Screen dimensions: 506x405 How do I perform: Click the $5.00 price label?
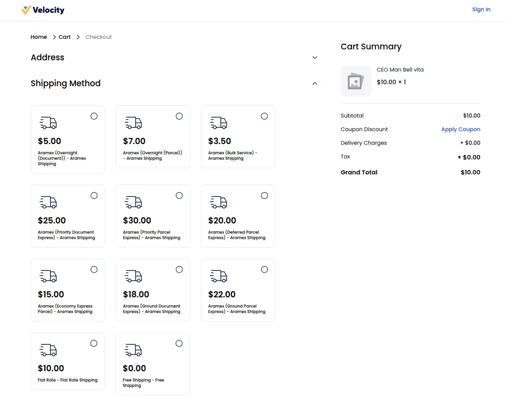50,141
